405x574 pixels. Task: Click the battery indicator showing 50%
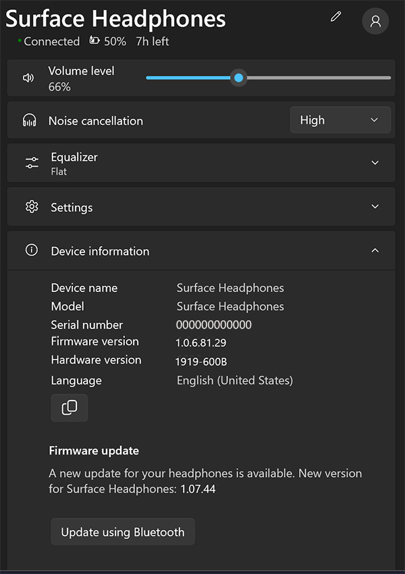coord(108,41)
